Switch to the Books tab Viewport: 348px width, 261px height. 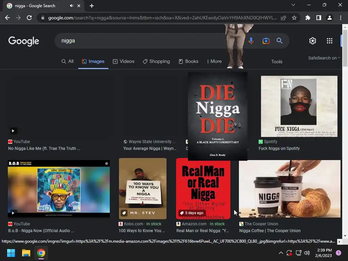point(188,62)
